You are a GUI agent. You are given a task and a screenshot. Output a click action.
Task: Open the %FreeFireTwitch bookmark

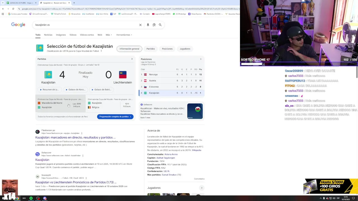coord(58,14)
